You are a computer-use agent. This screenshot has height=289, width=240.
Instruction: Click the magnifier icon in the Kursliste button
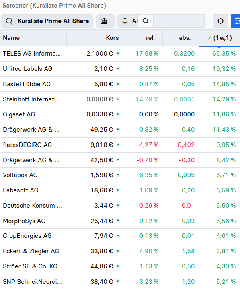coord(9,21)
